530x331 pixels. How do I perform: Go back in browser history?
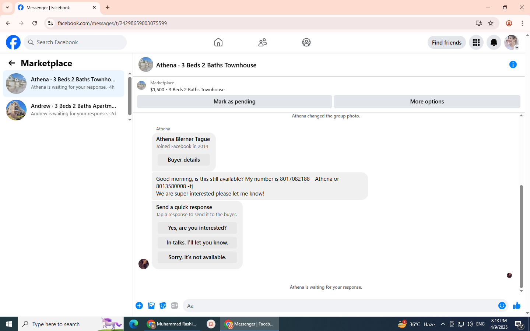pos(8,23)
